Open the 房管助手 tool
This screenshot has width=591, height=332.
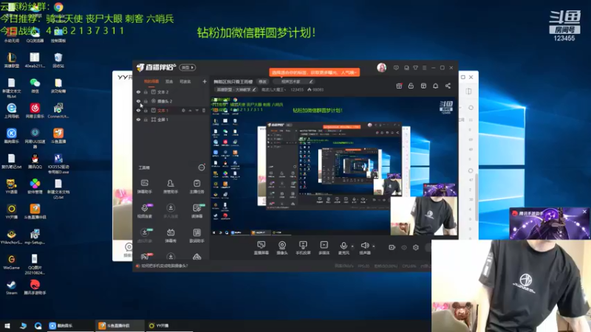tap(171, 187)
